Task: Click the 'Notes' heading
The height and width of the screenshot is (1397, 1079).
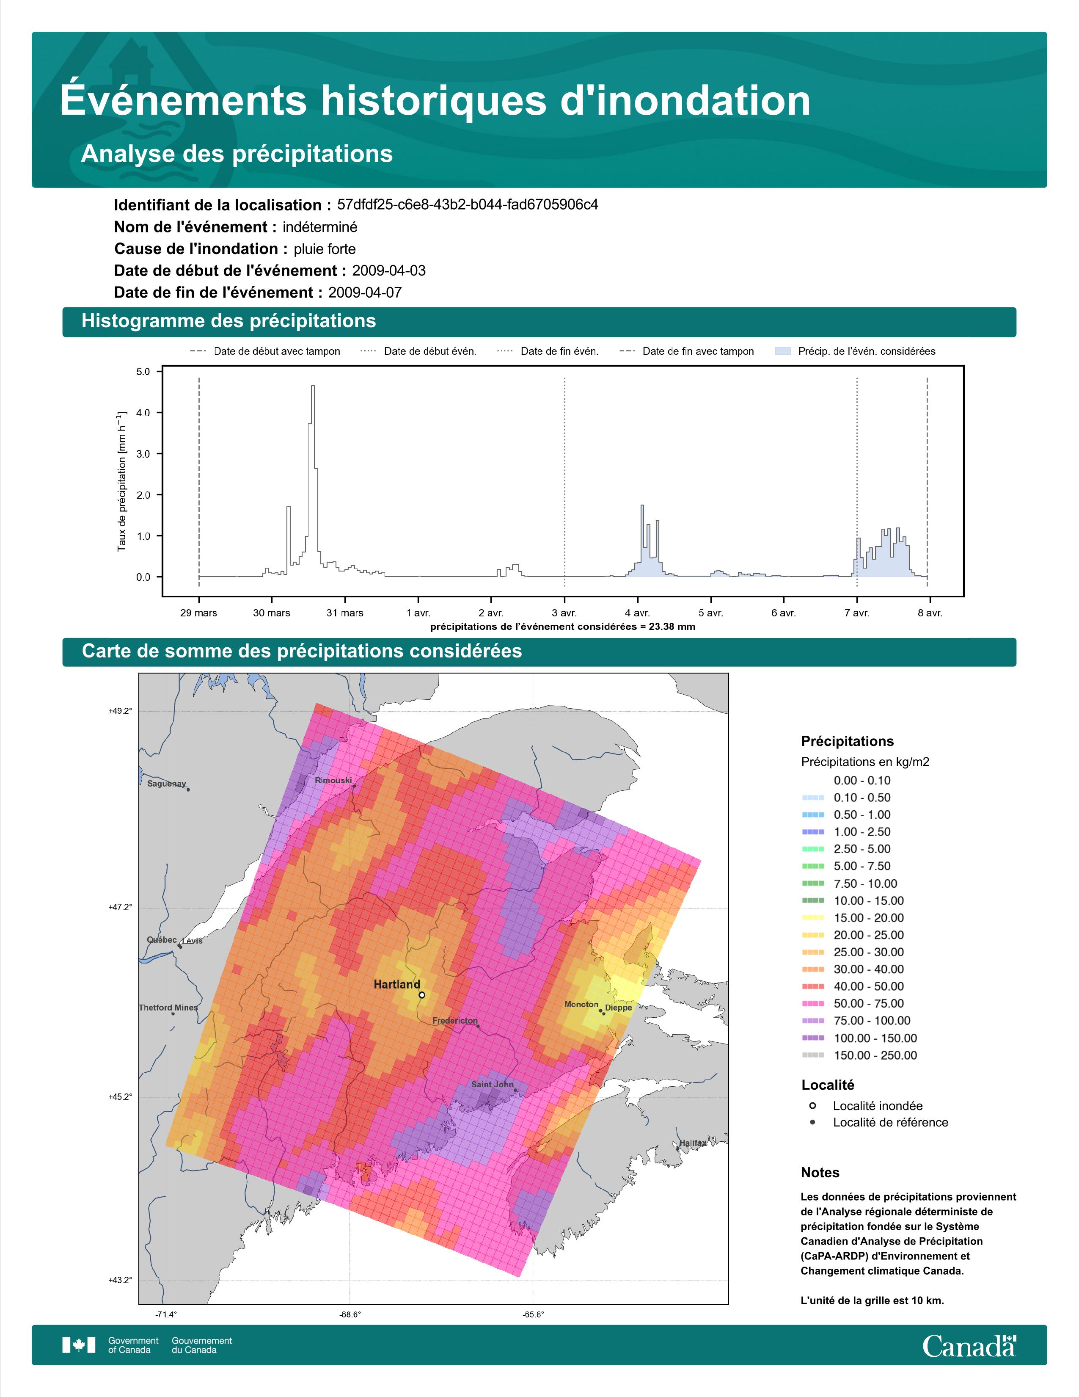Action: coord(820,1173)
